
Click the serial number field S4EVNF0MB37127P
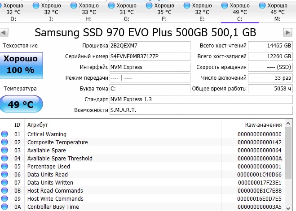pos(150,56)
